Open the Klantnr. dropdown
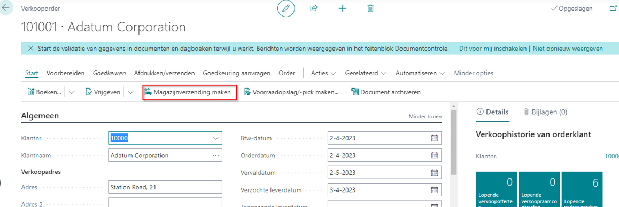 point(215,138)
